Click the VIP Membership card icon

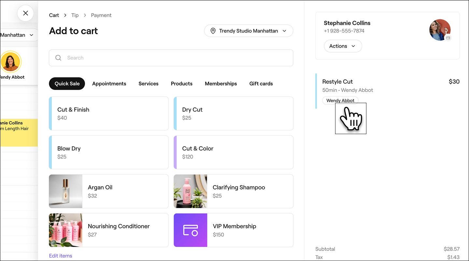coord(190,230)
